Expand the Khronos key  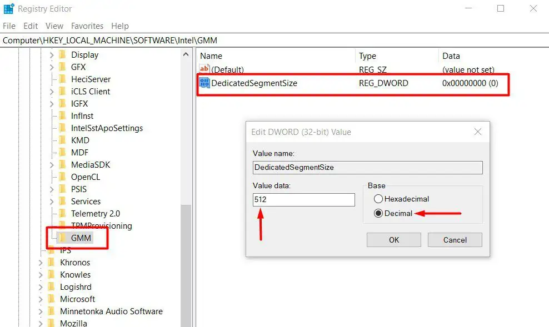(40, 263)
